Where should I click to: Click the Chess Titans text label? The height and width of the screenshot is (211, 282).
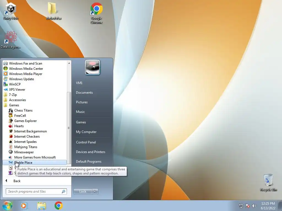[23, 110]
